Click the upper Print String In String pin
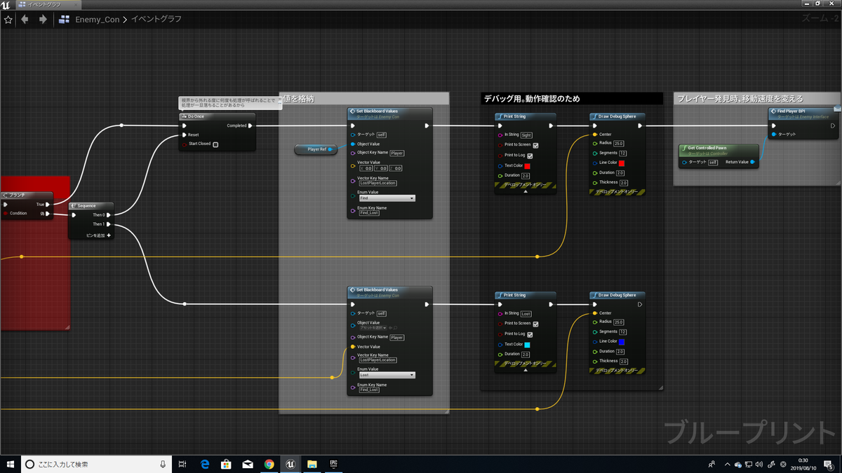The width and height of the screenshot is (842, 473). [x=500, y=135]
